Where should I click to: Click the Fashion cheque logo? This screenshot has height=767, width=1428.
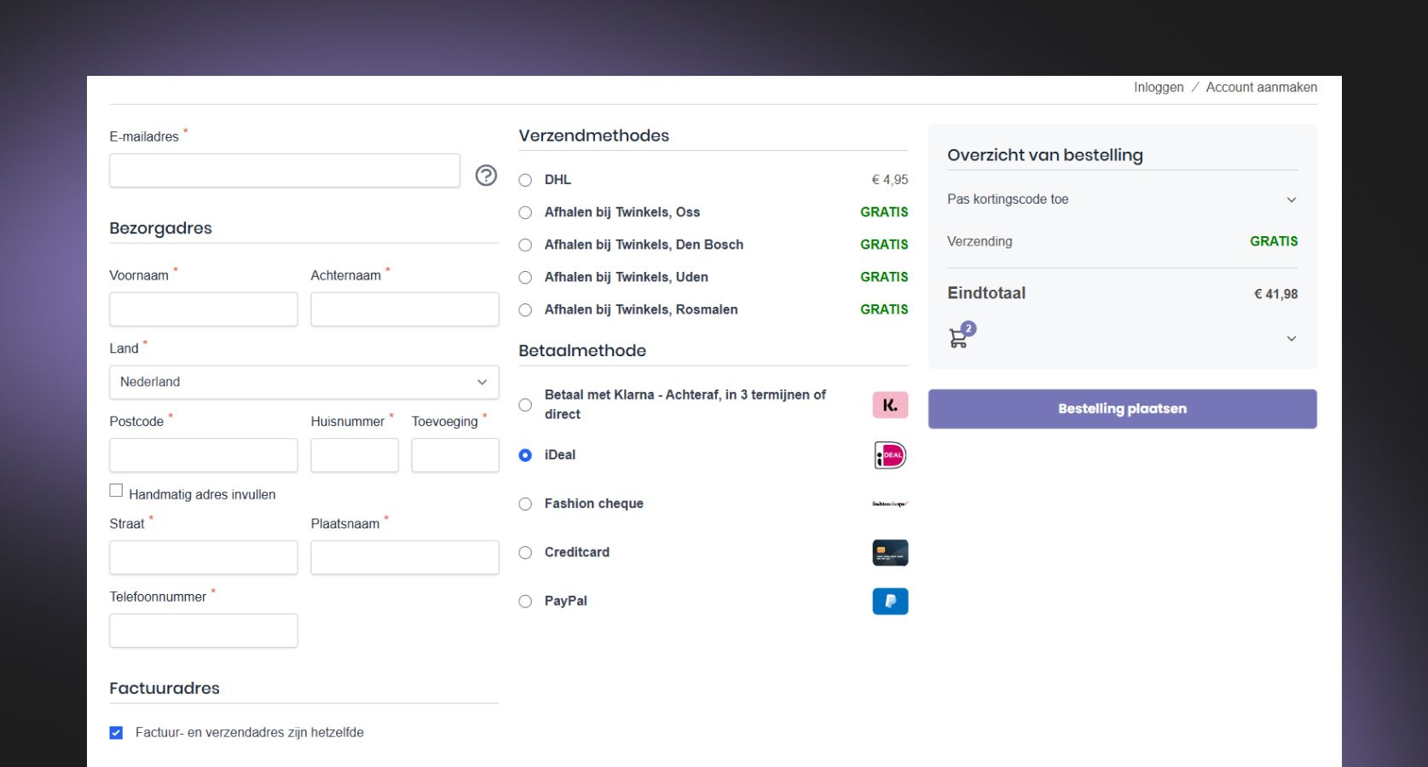890,504
